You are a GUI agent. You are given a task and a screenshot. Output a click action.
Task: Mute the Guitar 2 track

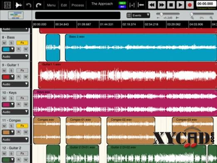4,153
